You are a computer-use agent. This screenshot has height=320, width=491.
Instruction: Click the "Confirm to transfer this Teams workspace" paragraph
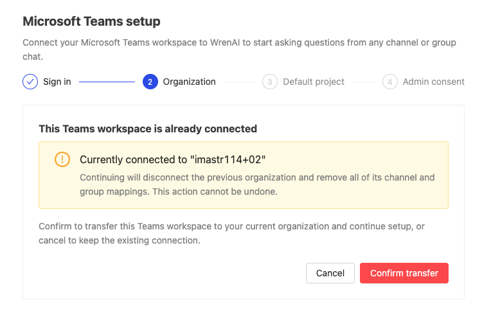click(232, 233)
